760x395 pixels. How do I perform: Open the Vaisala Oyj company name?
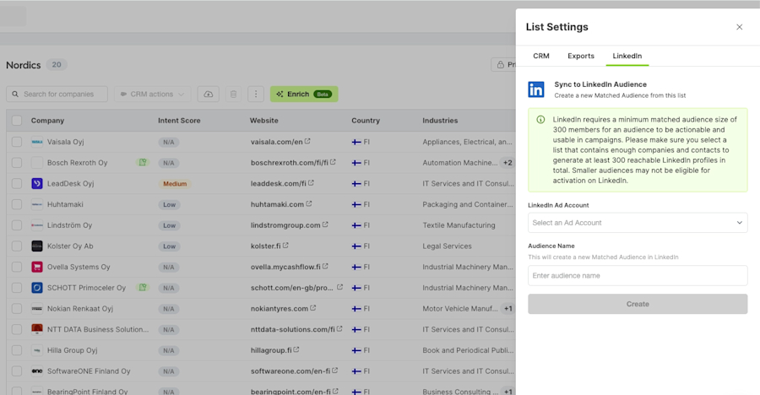pos(65,142)
